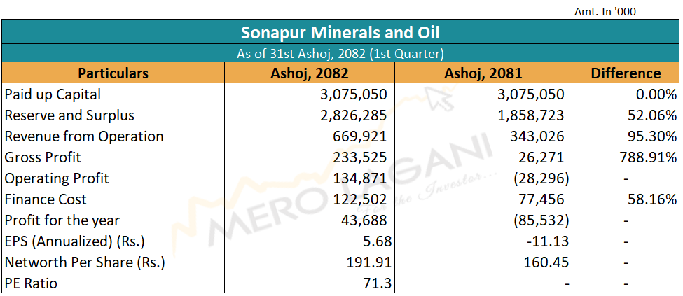
Task: Click the Paid up Capital row label
Action: 53,94
